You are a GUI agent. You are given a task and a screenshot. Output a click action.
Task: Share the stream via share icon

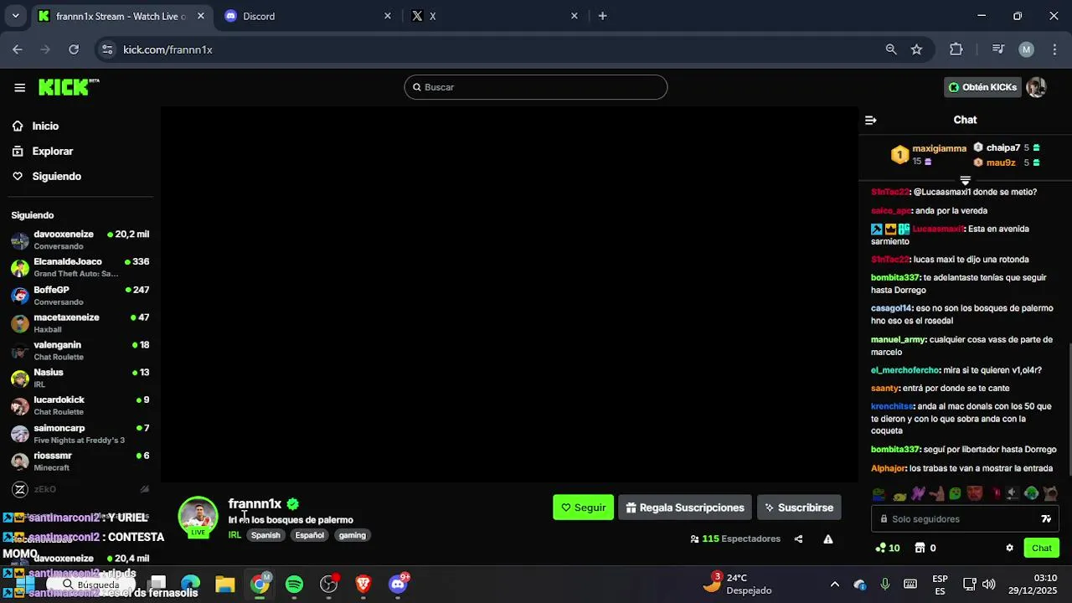tap(798, 539)
